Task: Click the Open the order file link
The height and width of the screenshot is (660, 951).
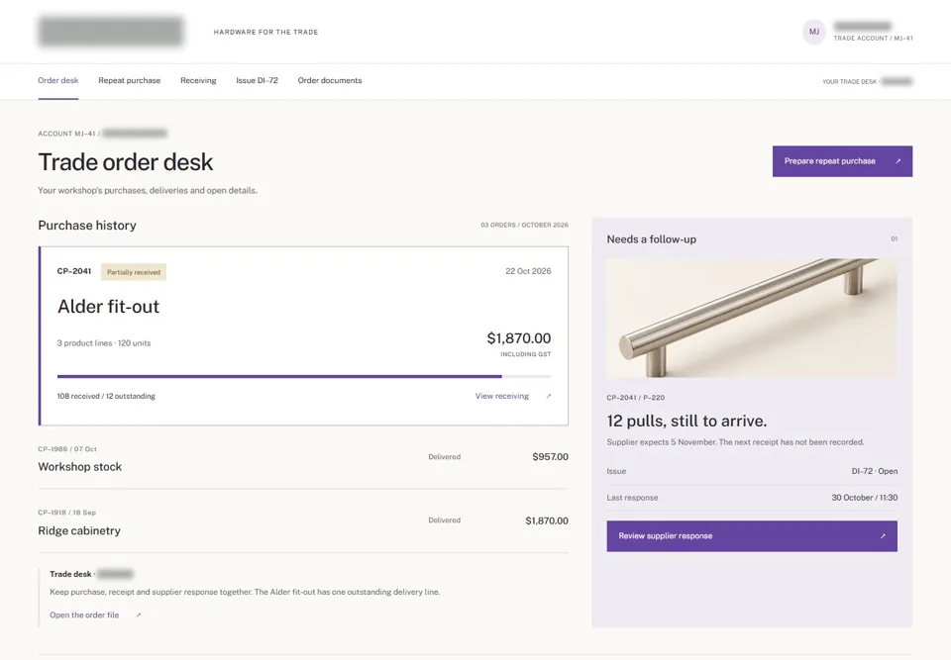Action: (x=84, y=615)
